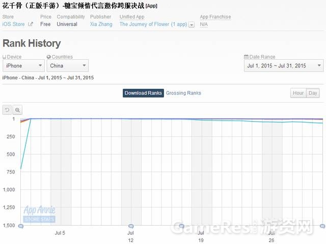Screen dimensions: 326x244
Task: Open The Journey of Flower link
Action: pyautogui.click(x=153, y=25)
